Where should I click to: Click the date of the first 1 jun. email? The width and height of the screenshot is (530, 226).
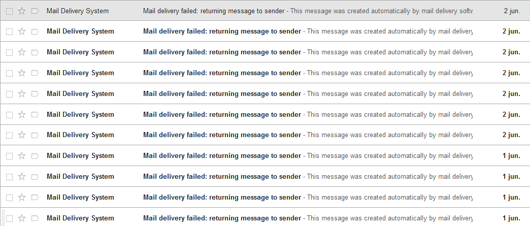[x=511, y=156]
